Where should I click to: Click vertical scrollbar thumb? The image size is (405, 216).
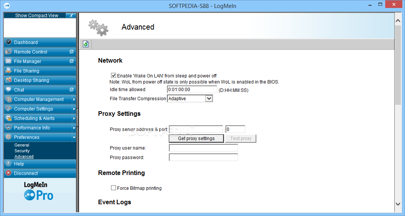(398, 66)
